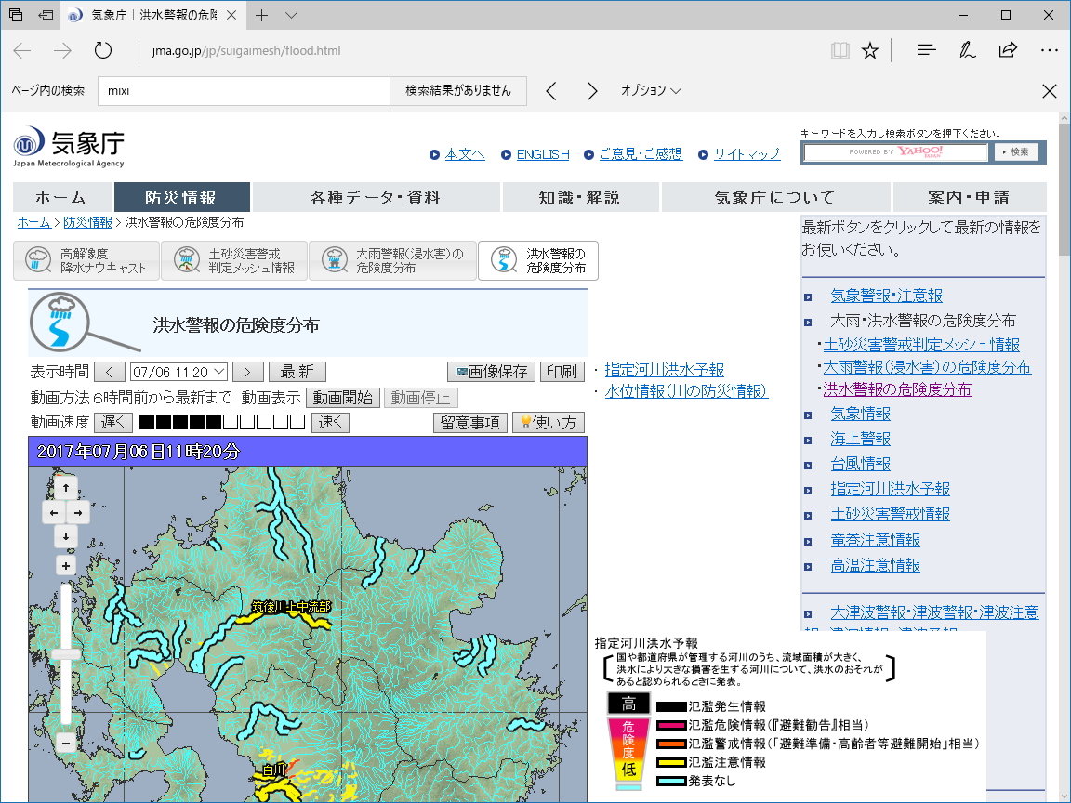The height and width of the screenshot is (803, 1071).
Task: Pan the map left with the arrow icon
Action: point(53,512)
